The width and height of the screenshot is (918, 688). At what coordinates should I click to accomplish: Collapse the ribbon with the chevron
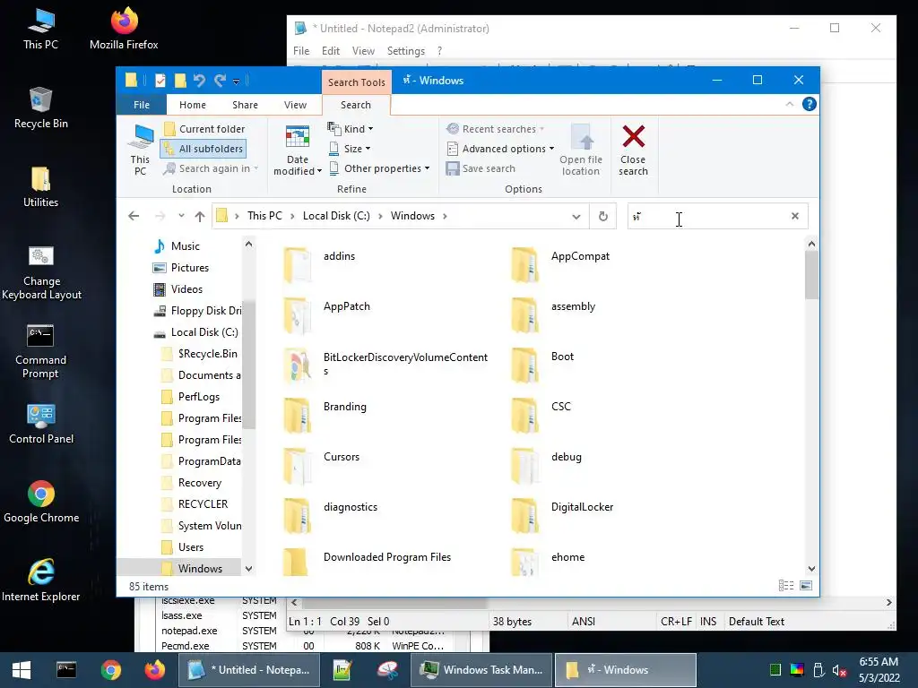(x=789, y=104)
